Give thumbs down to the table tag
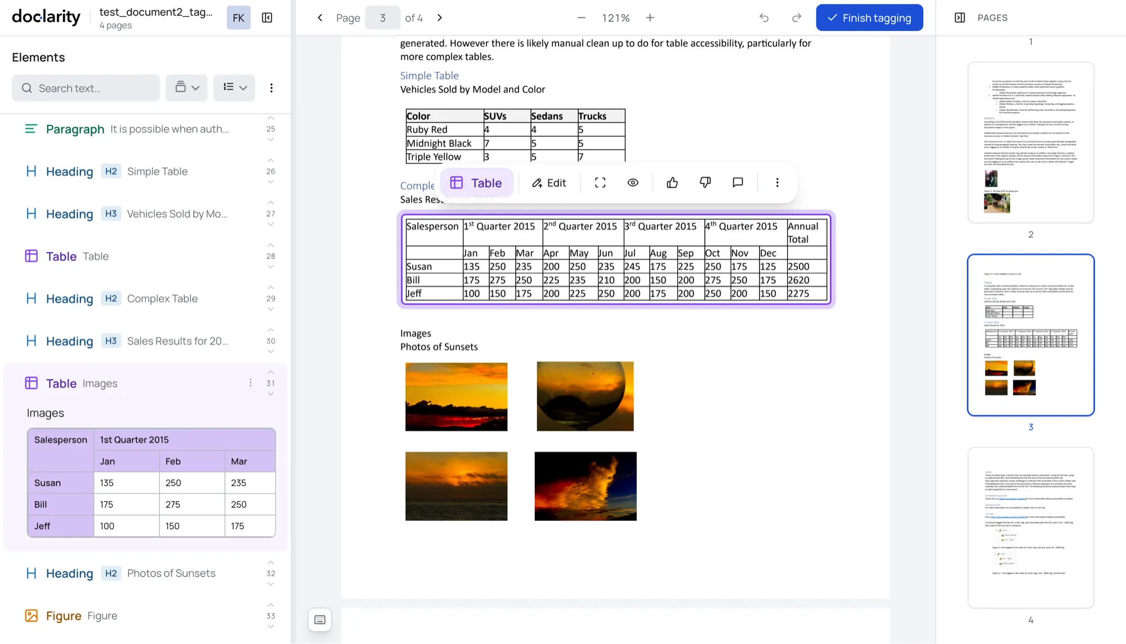The image size is (1126, 644). (x=705, y=182)
